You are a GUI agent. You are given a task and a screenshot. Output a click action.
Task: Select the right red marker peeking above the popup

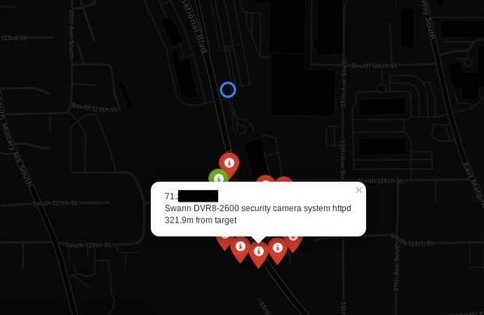(283, 179)
